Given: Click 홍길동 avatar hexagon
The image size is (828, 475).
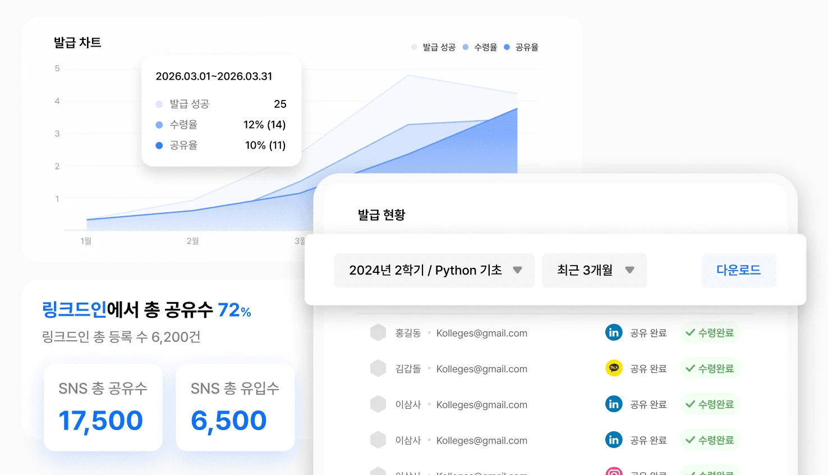Looking at the screenshot, I should 378,332.
